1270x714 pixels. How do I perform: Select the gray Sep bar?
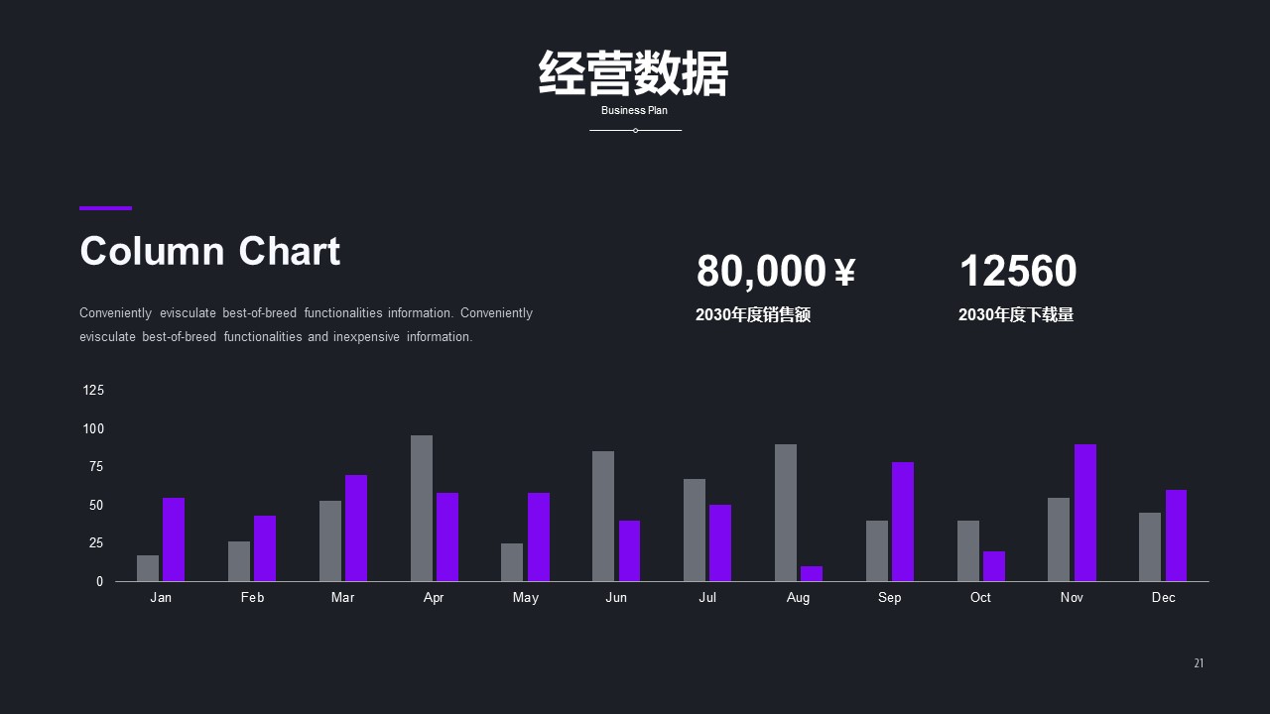[877, 550]
